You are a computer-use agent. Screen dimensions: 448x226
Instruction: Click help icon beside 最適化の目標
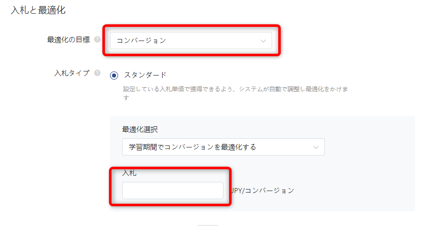[97, 40]
